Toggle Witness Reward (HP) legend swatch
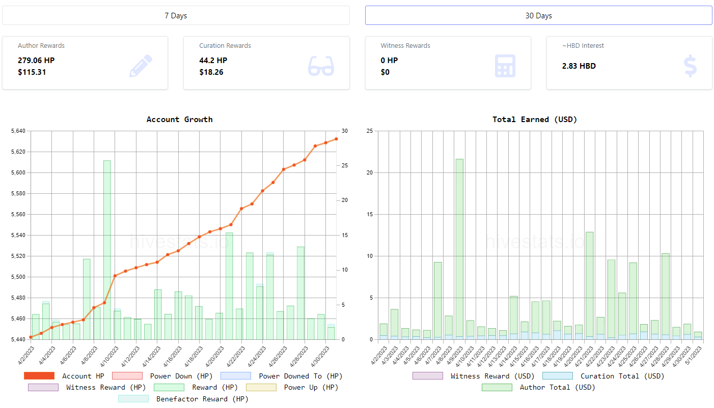 (x=43, y=387)
